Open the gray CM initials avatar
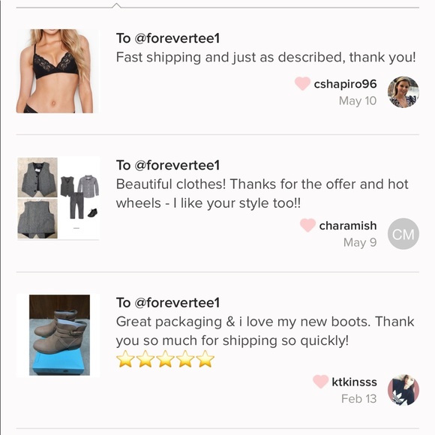Viewport: 435px width, 435px height. tap(403, 234)
